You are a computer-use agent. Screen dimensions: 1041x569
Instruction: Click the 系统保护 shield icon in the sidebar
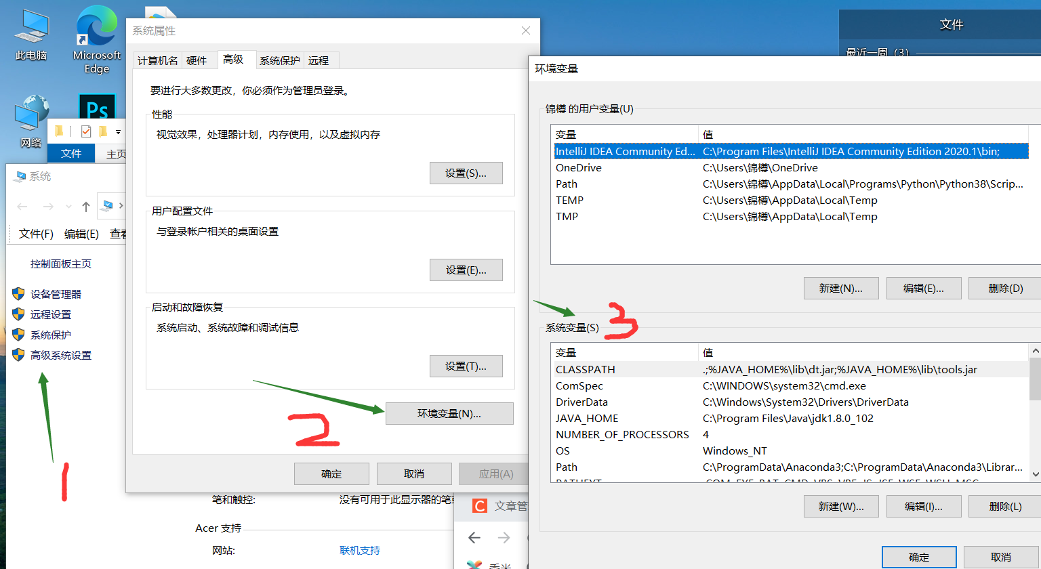coord(18,334)
